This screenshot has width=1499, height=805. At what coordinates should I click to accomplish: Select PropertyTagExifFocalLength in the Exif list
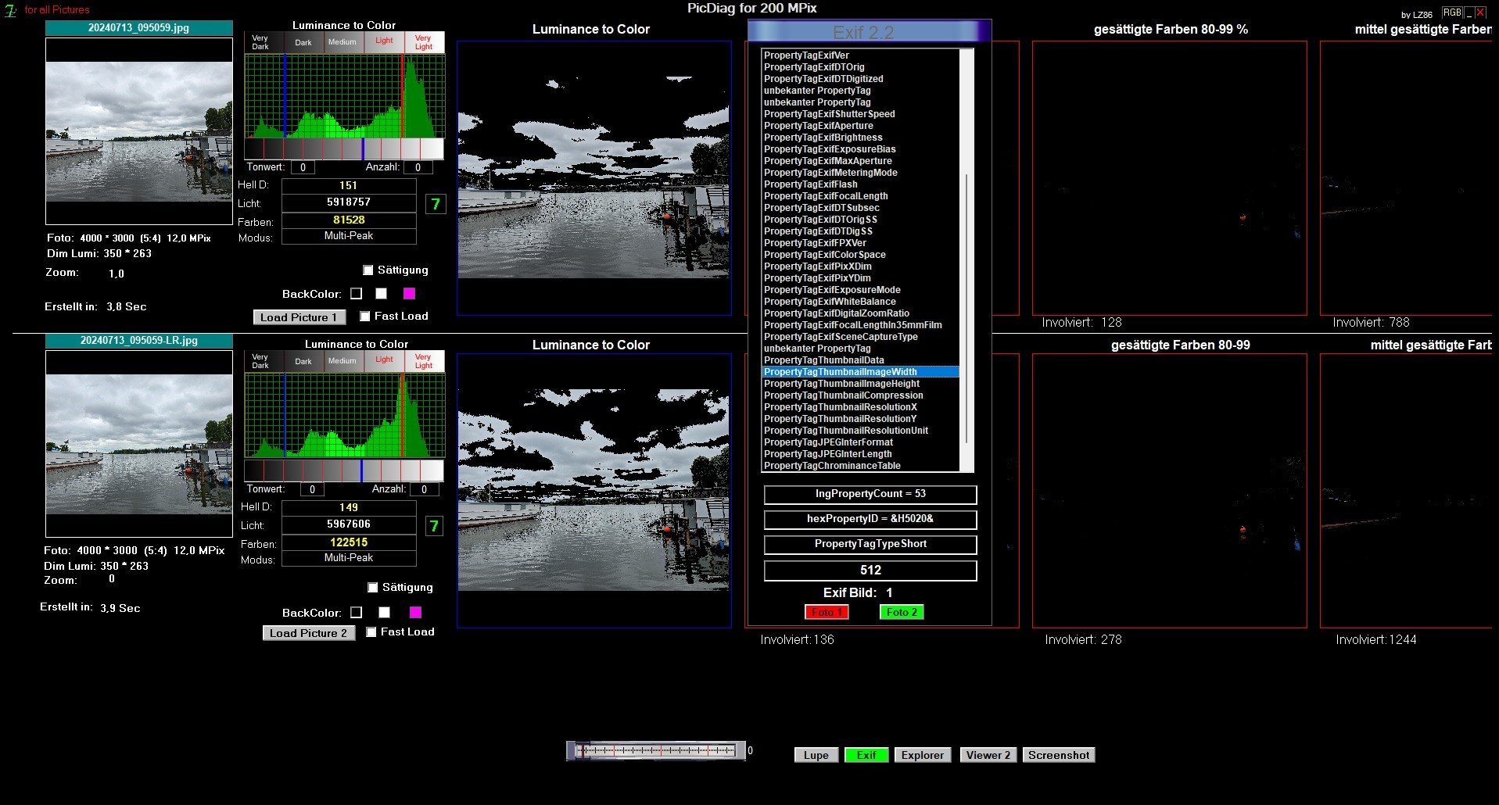pos(825,196)
